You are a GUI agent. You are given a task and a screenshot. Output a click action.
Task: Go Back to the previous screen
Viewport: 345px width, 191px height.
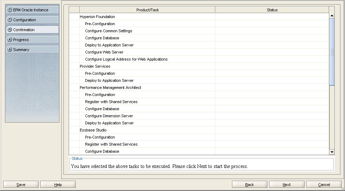click(249, 185)
